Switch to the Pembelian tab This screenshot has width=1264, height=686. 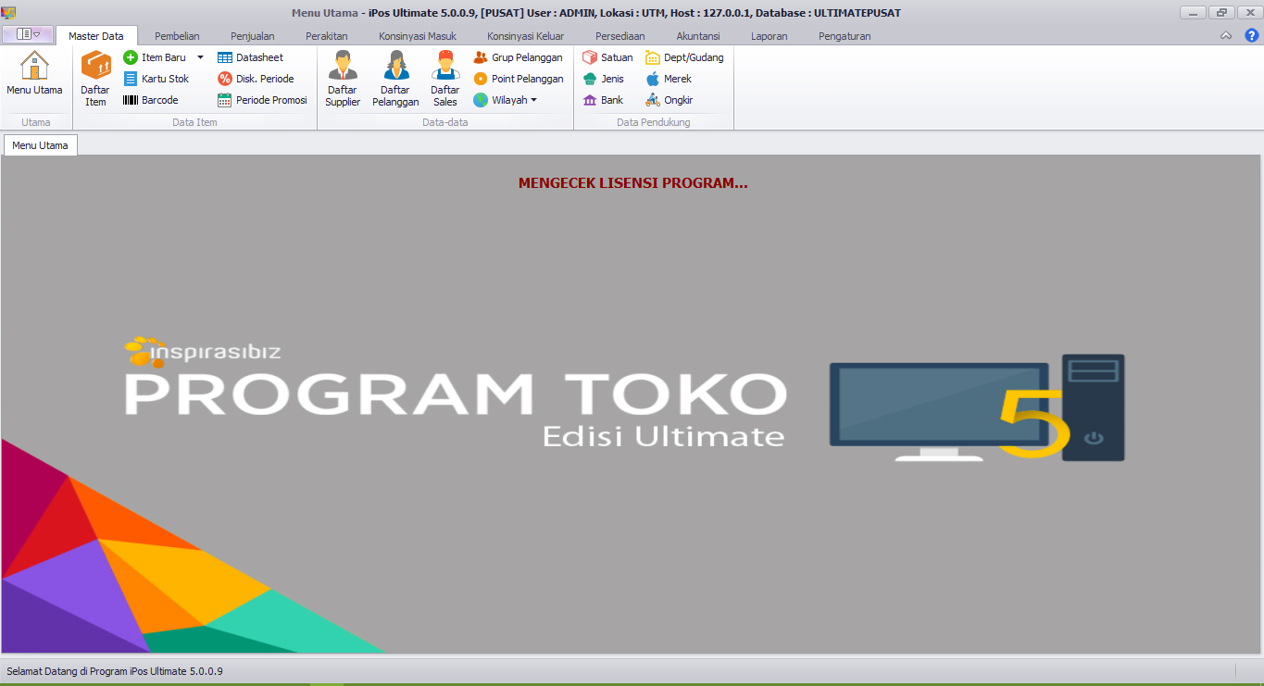(177, 35)
